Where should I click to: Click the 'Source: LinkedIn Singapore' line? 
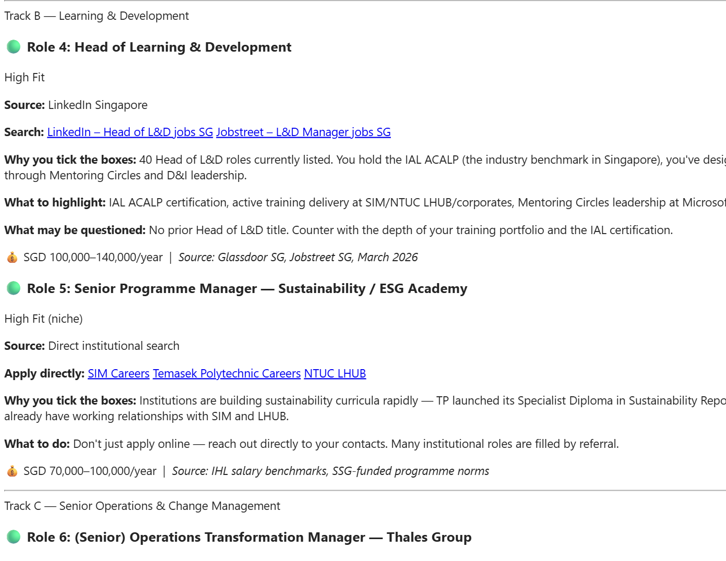click(x=76, y=105)
